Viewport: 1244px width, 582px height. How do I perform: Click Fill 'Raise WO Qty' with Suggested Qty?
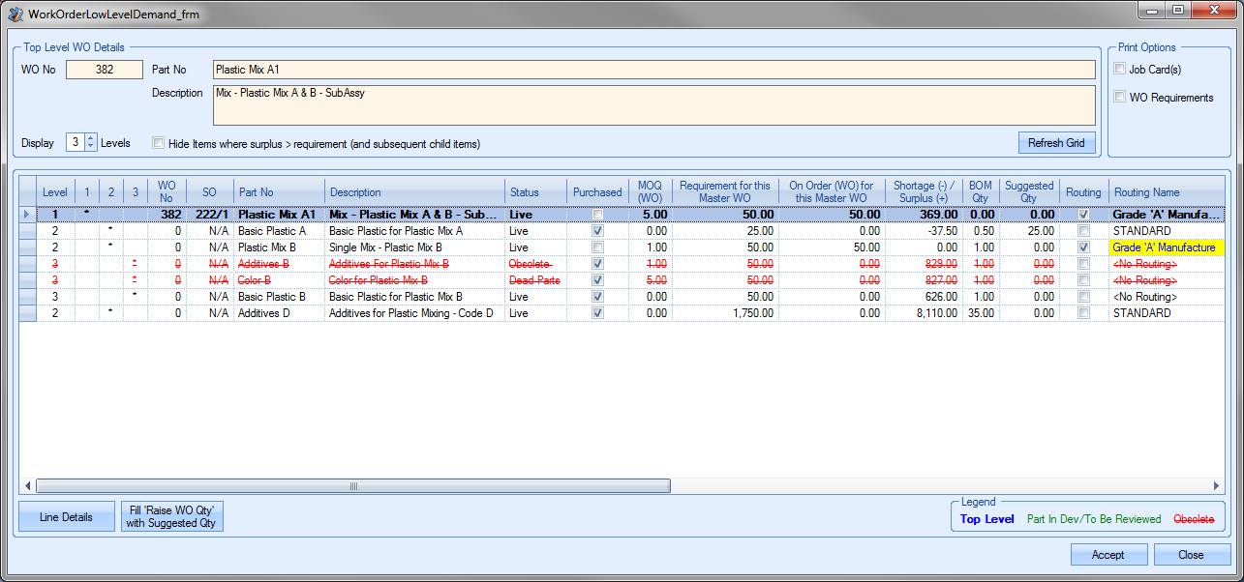click(x=171, y=516)
